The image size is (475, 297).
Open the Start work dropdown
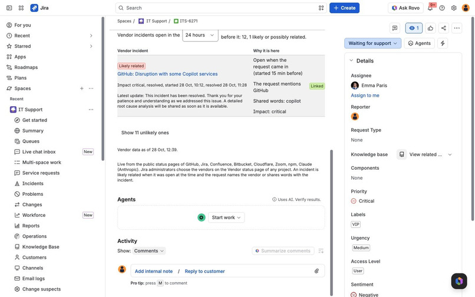[x=226, y=217]
